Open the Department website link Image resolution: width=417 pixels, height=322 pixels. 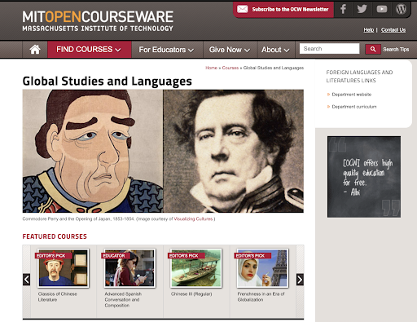coord(352,95)
